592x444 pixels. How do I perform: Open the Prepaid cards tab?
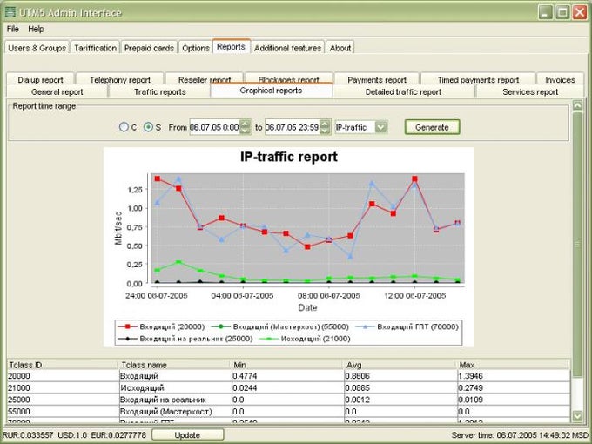149,48
